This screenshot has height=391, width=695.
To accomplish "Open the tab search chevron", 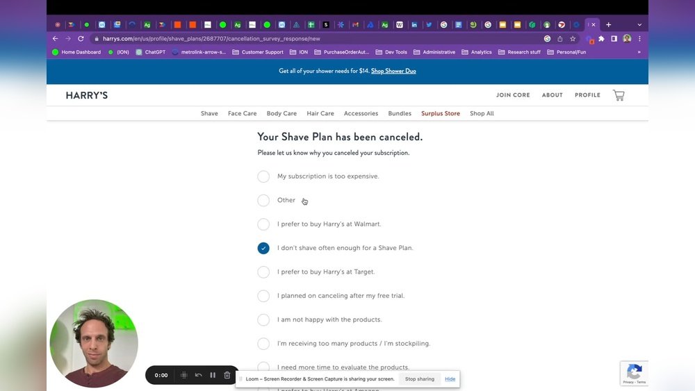I will point(639,25).
